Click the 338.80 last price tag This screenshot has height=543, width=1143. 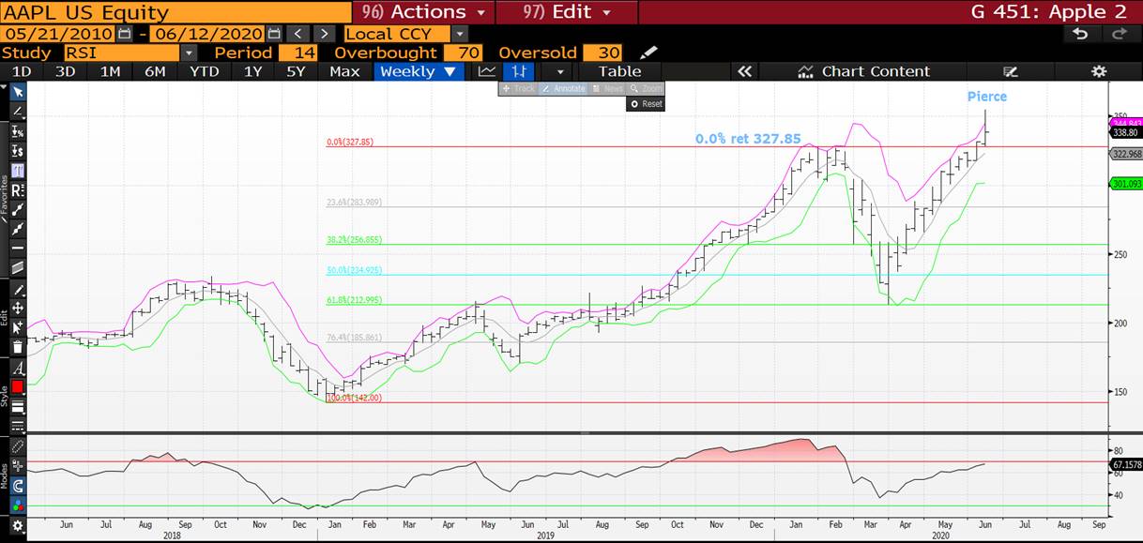tap(1124, 133)
